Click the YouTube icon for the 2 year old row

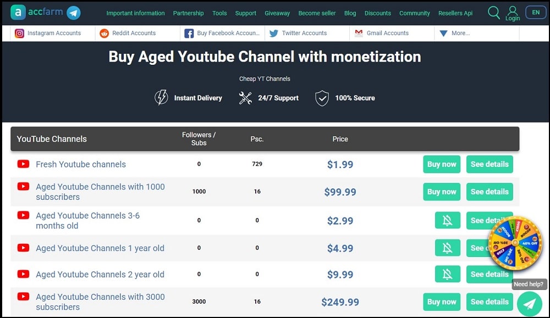coord(23,274)
